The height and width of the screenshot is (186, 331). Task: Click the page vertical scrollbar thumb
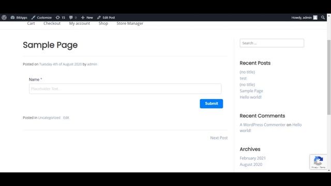(329, 77)
